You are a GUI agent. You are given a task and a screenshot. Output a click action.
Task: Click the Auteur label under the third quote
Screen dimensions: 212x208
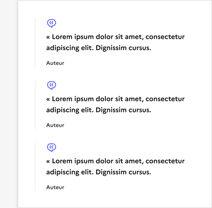55,187
